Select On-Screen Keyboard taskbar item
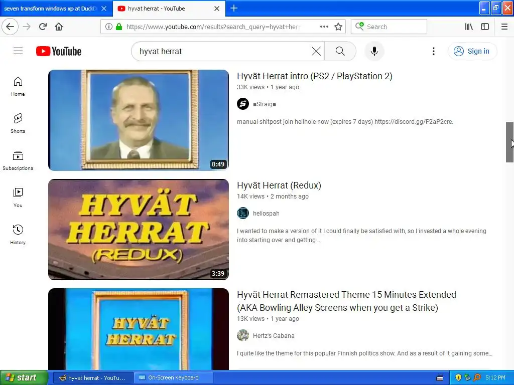This screenshot has height=385, width=514. coord(173,377)
